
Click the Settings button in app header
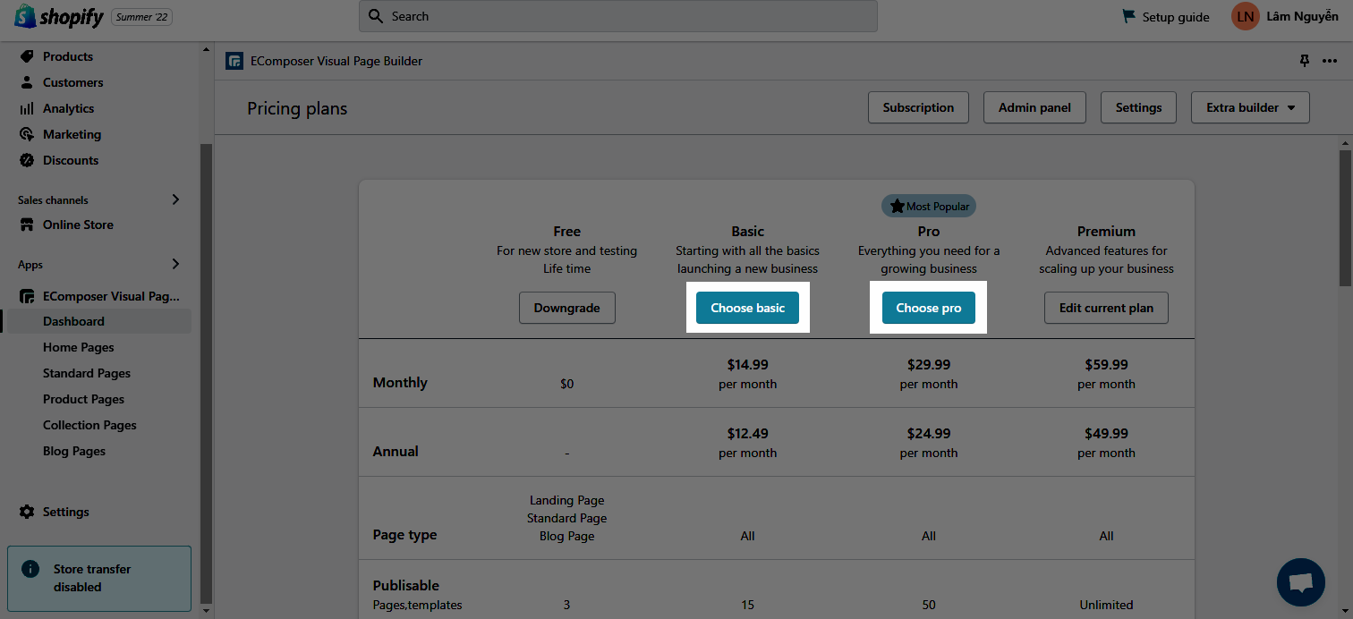point(1138,107)
